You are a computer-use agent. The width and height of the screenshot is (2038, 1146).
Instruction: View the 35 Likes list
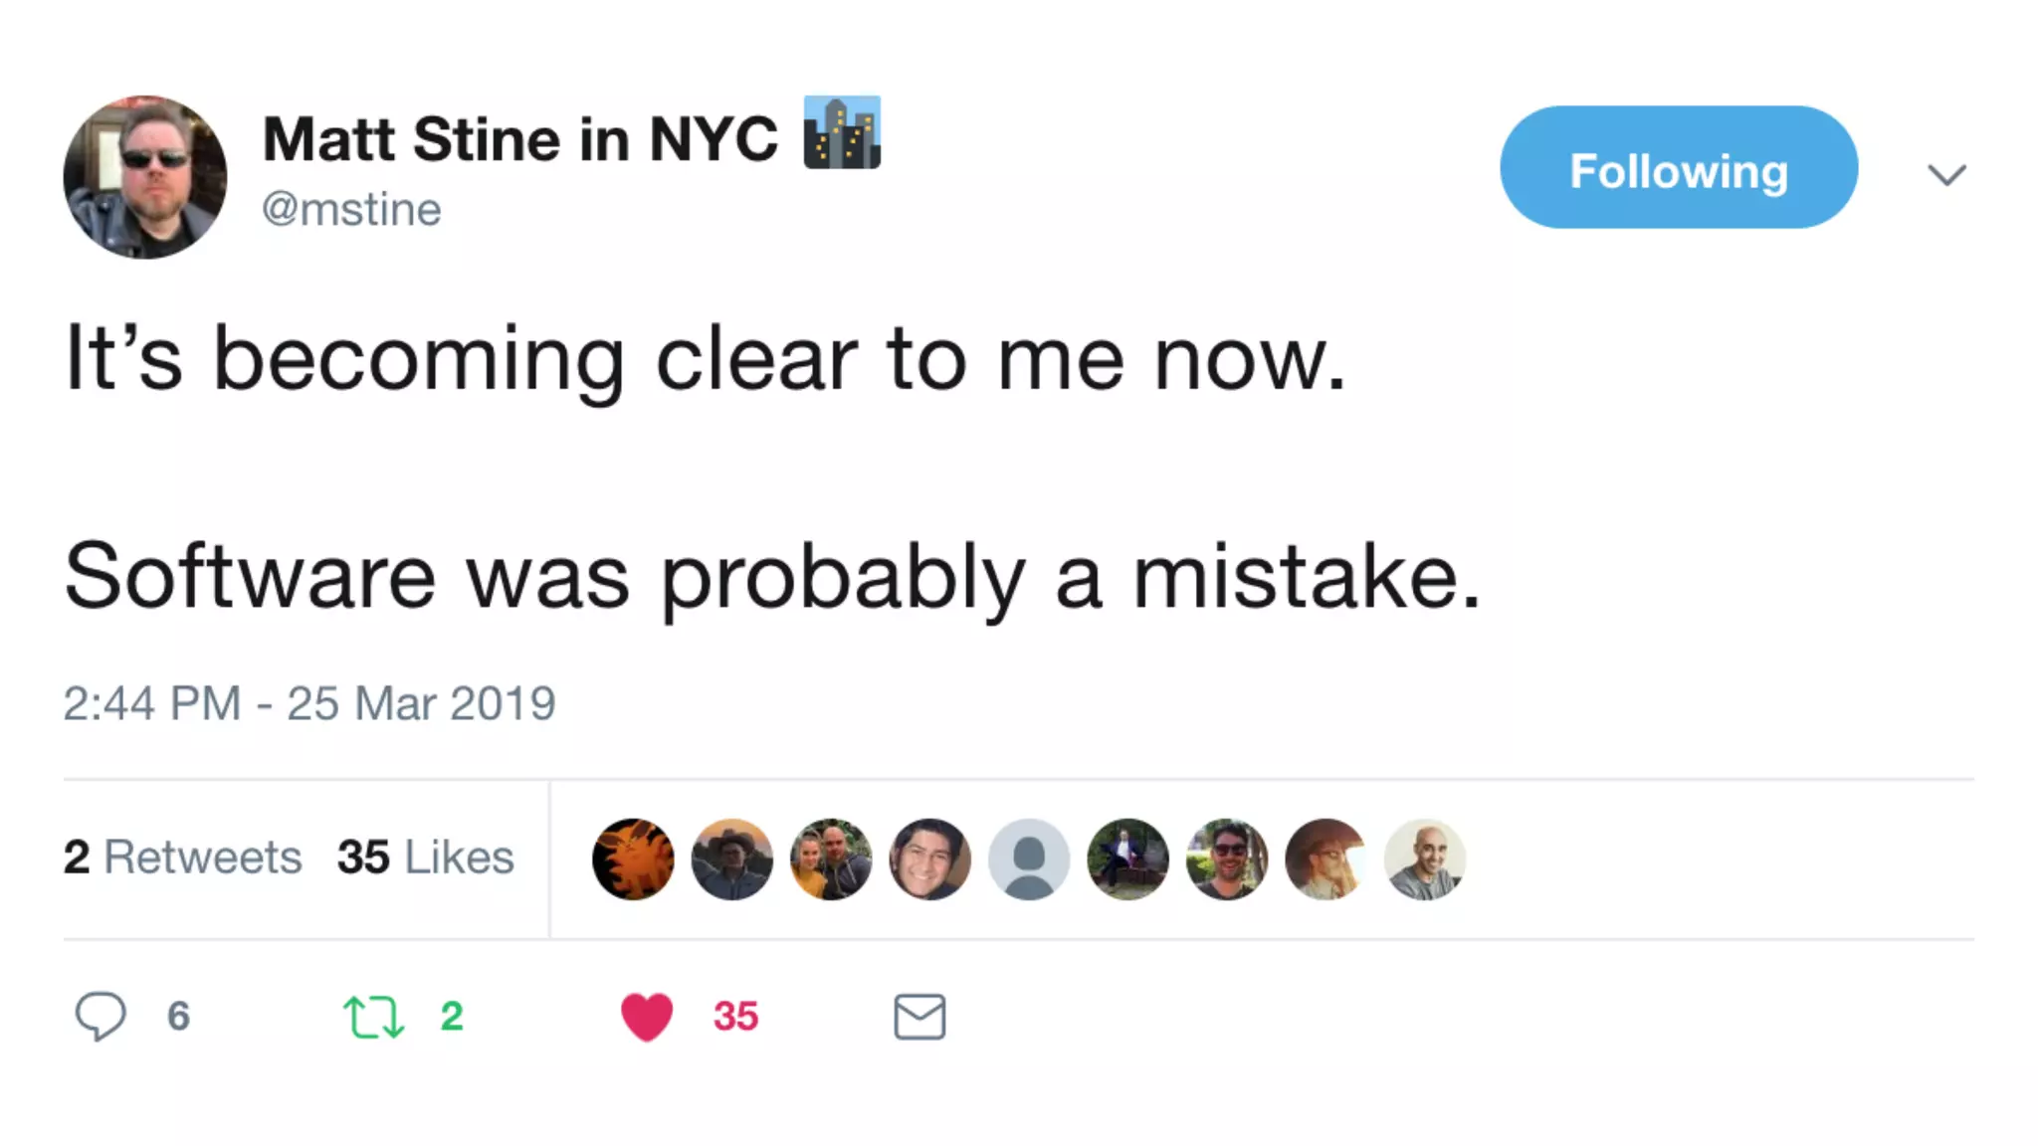(x=425, y=857)
